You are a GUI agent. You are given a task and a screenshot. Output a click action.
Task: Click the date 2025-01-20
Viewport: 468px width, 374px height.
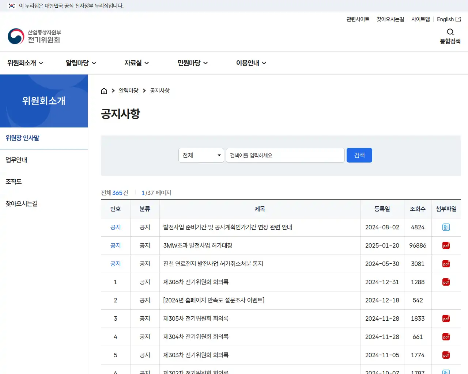(382, 245)
